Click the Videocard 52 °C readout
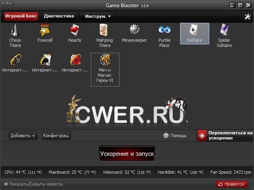This screenshot has width=254, height=190. tap(127, 172)
